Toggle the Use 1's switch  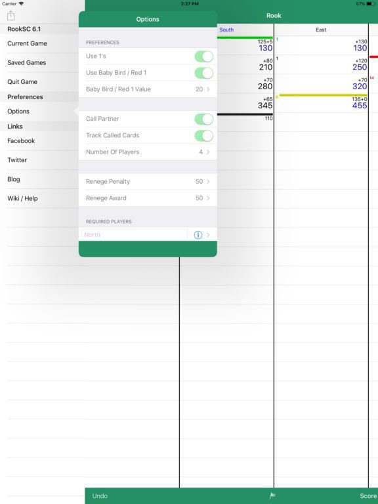point(204,56)
